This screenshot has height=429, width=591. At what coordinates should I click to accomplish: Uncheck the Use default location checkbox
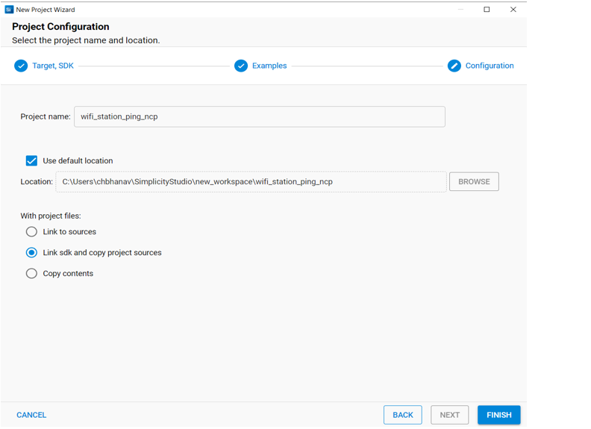point(31,160)
